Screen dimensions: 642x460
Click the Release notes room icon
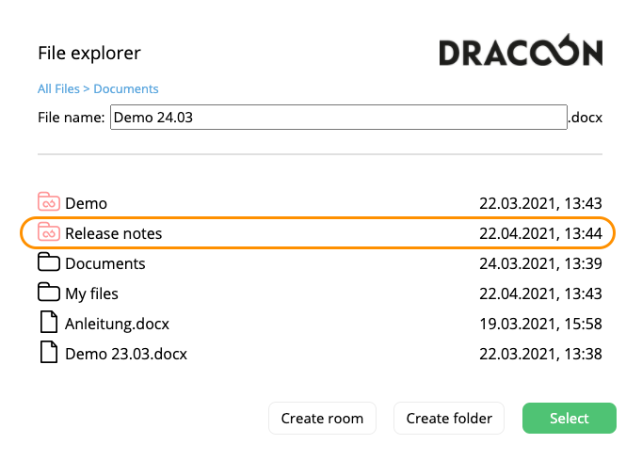coord(49,231)
